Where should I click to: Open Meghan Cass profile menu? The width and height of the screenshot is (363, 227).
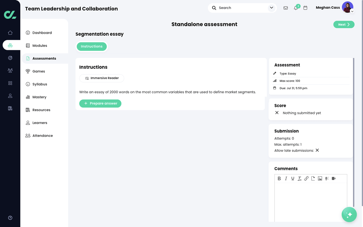click(x=348, y=8)
